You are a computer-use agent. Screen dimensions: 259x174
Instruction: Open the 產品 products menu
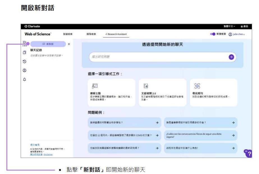pos(244,26)
